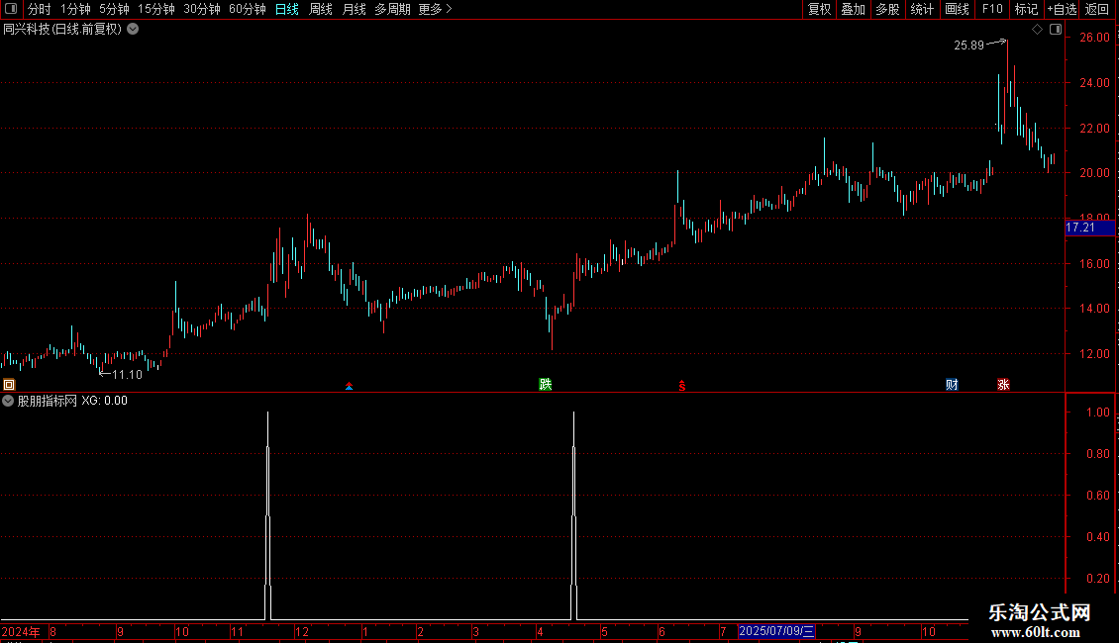Open the red $ dividend marker
1119x643 pixels.
tap(682, 386)
